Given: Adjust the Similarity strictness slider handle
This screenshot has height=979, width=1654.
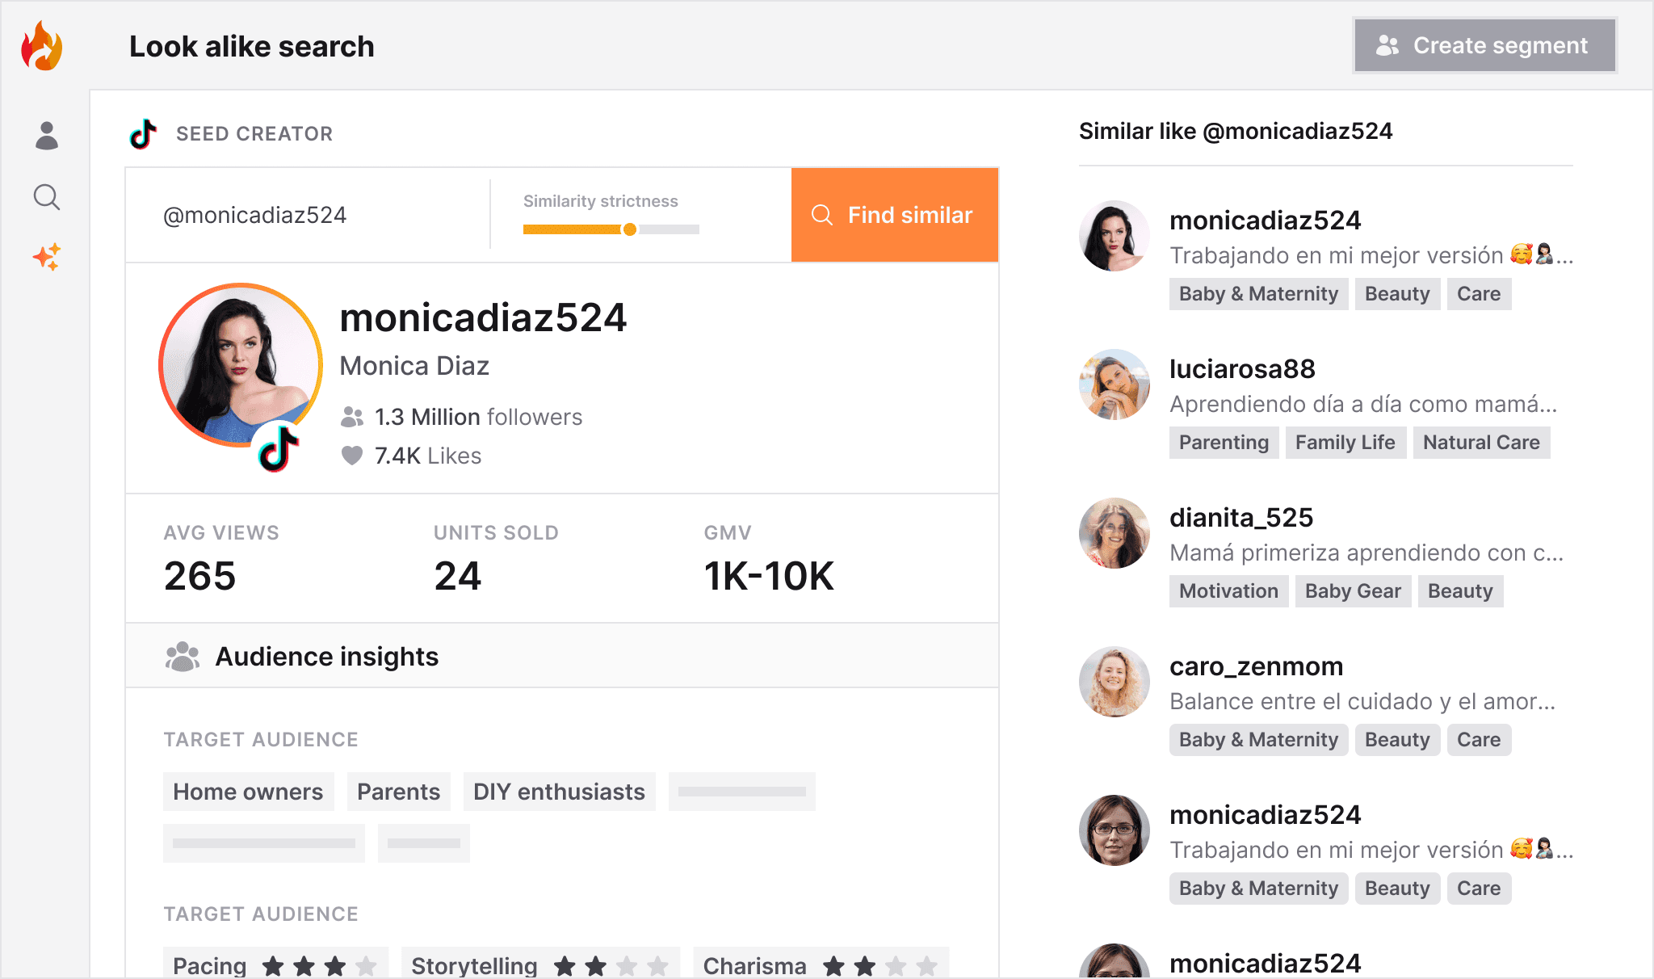Looking at the screenshot, I should point(629,229).
